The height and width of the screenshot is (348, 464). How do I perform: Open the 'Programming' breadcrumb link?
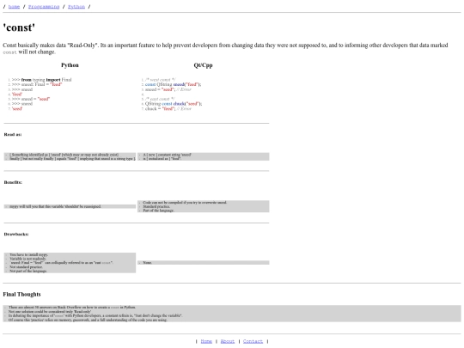click(44, 7)
